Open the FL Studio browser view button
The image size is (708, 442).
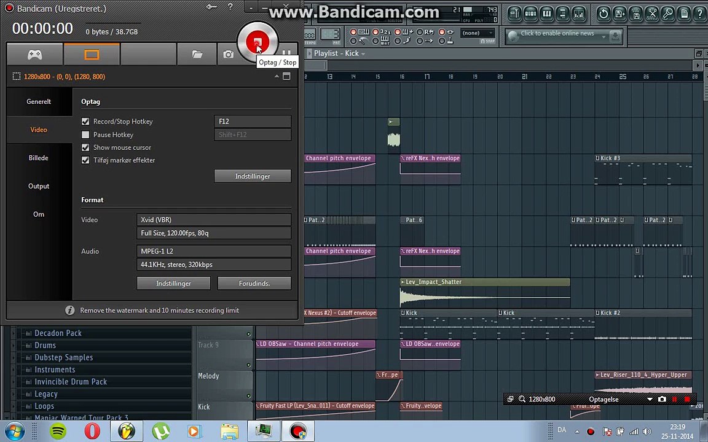(562, 14)
